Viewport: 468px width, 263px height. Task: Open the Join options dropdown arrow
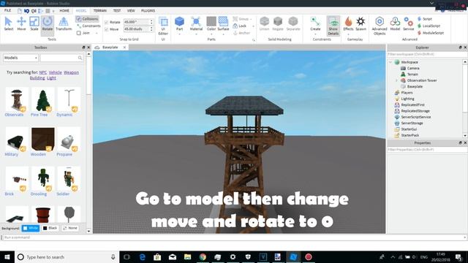click(97, 33)
